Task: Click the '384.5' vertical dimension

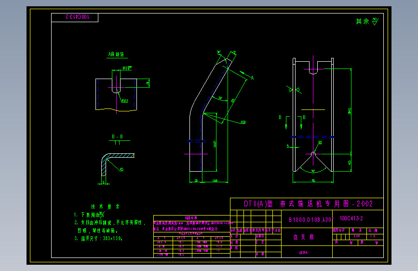Action: (350, 111)
